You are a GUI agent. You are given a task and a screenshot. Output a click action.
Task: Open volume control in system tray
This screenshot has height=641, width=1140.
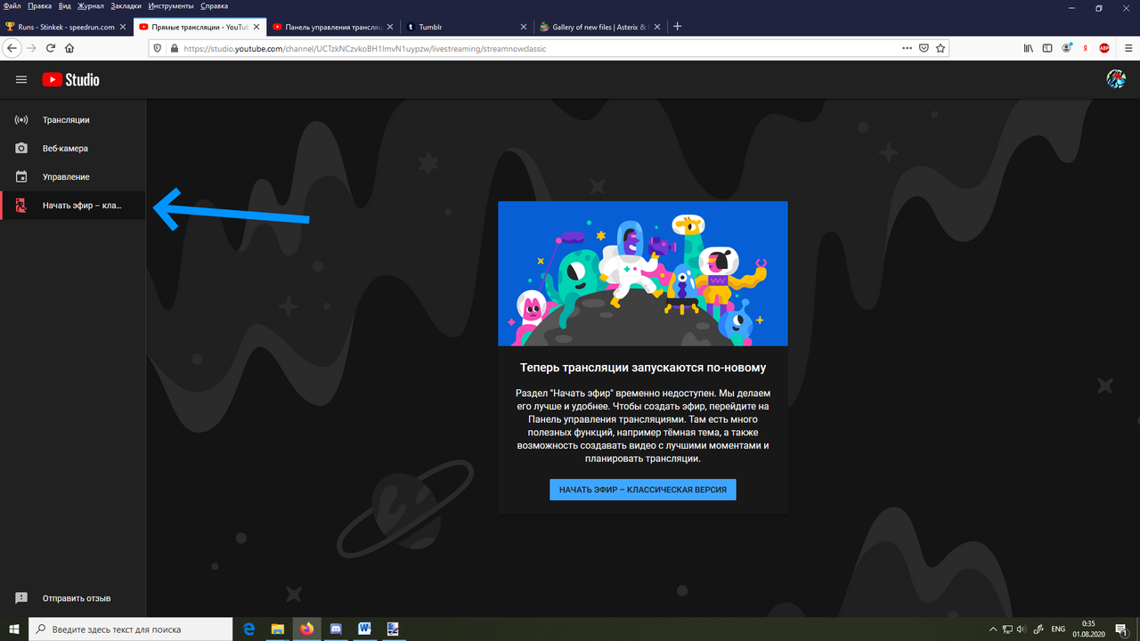pyautogui.click(x=1022, y=629)
